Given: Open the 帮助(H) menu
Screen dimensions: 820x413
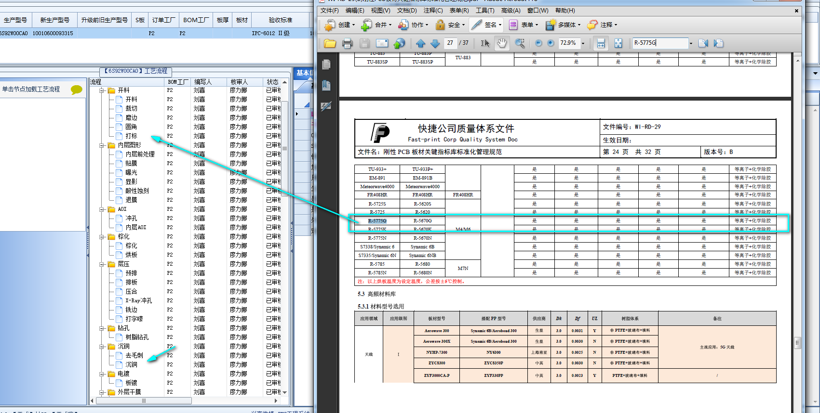Looking at the screenshot, I should [x=565, y=11].
